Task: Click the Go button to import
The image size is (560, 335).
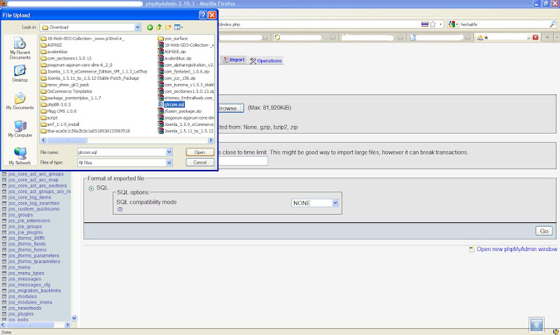Action: click(544, 231)
